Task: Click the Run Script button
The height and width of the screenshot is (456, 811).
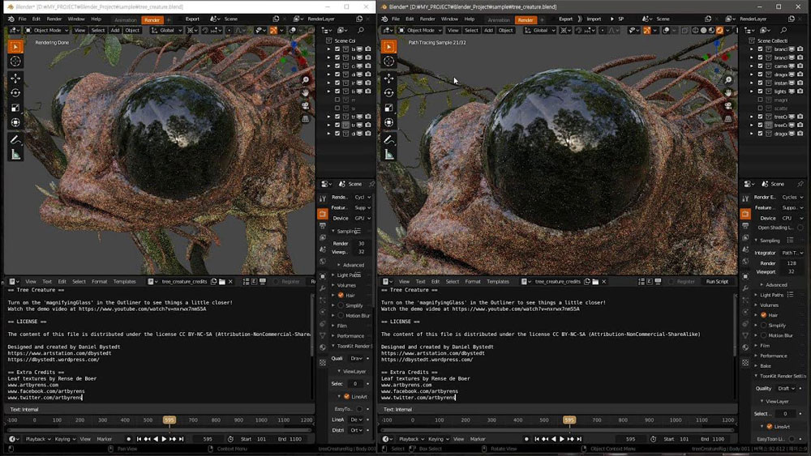Action: pyautogui.click(x=717, y=281)
